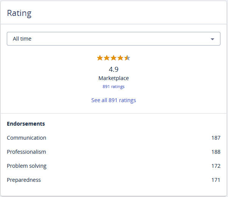Open the All time period dropdown

110,39
